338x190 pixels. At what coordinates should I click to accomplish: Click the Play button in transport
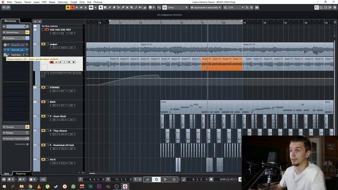pyautogui.click(x=165, y=179)
